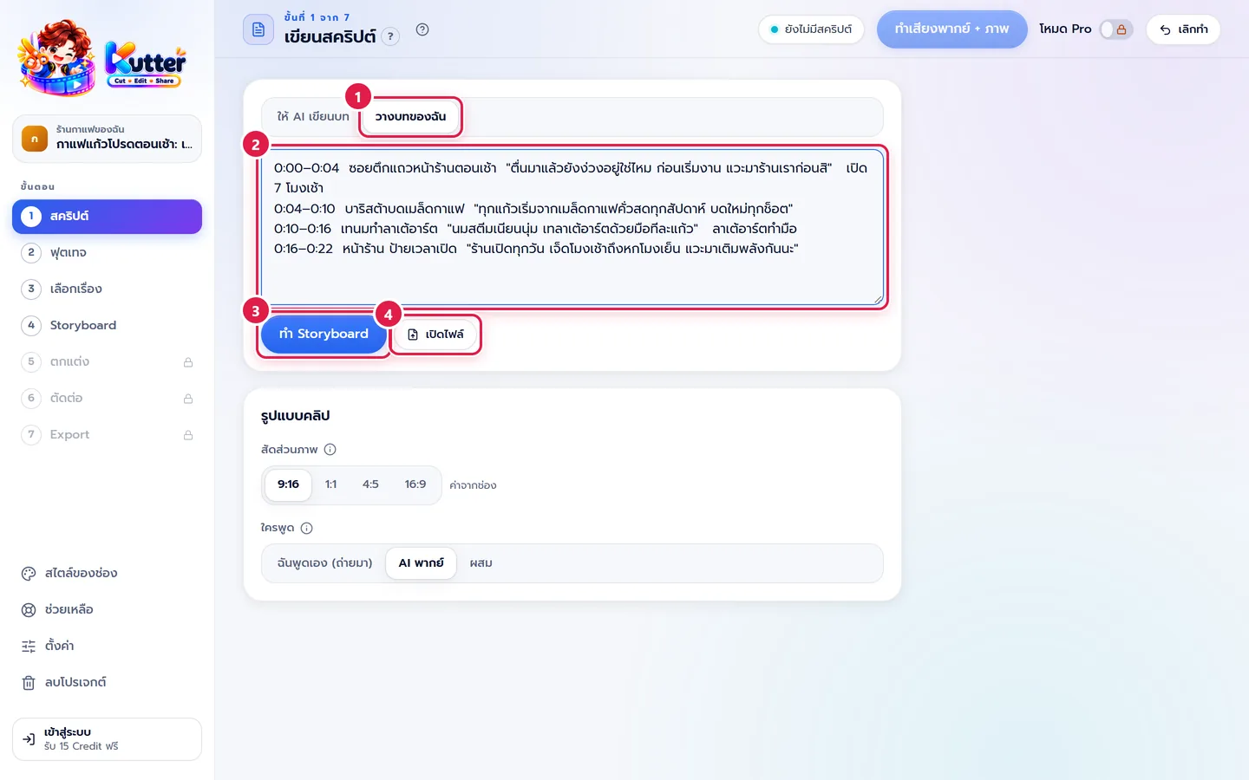Click the Kutter logo
1249x780 pixels.
pyautogui.click(x=102, y=58)
